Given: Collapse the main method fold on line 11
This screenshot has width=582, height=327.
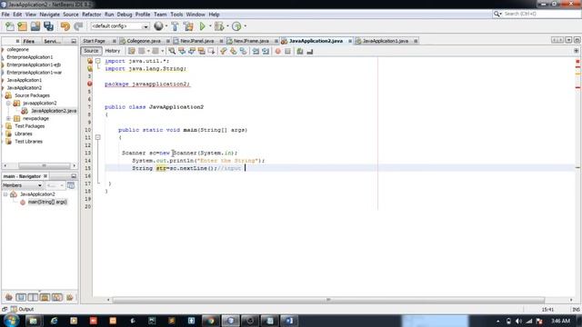Looking at the screenshot, I should 97,137.
